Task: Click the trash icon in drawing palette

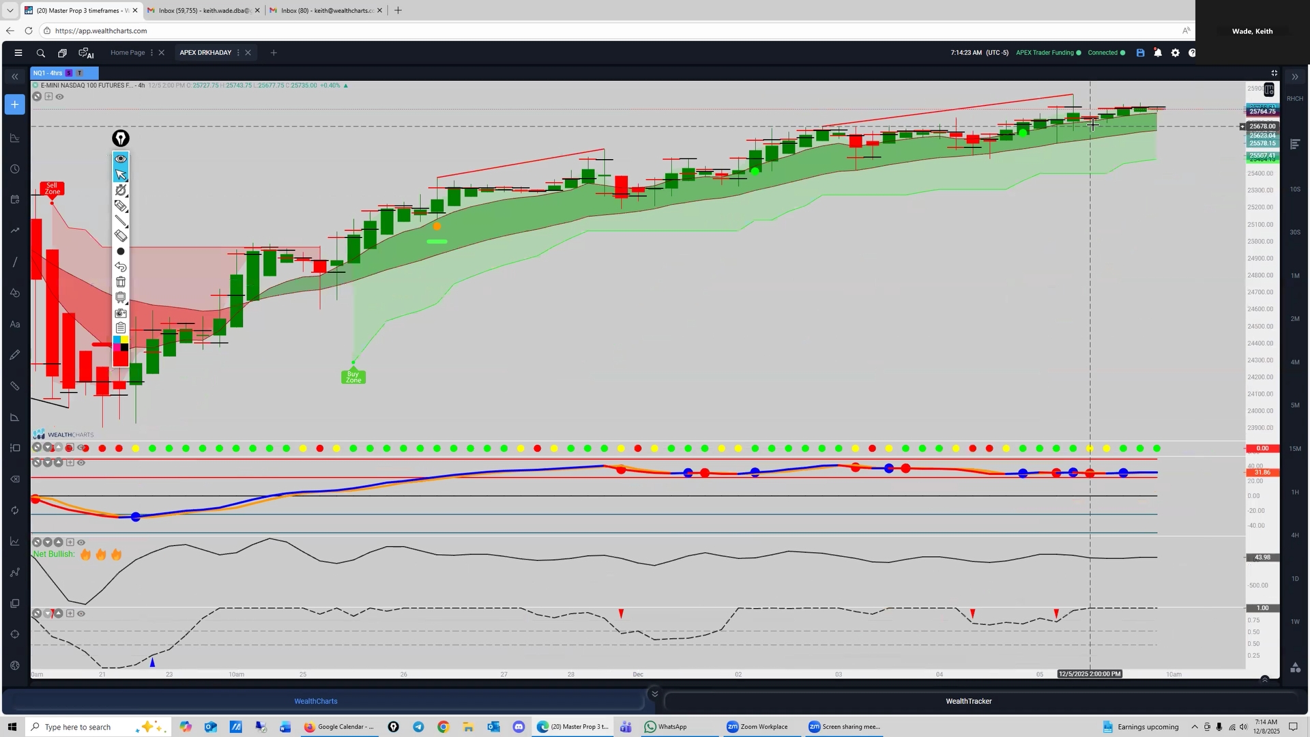Action: pos(121,282)
